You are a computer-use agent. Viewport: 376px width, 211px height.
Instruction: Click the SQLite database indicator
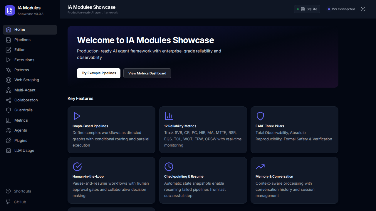coord(307,9)
